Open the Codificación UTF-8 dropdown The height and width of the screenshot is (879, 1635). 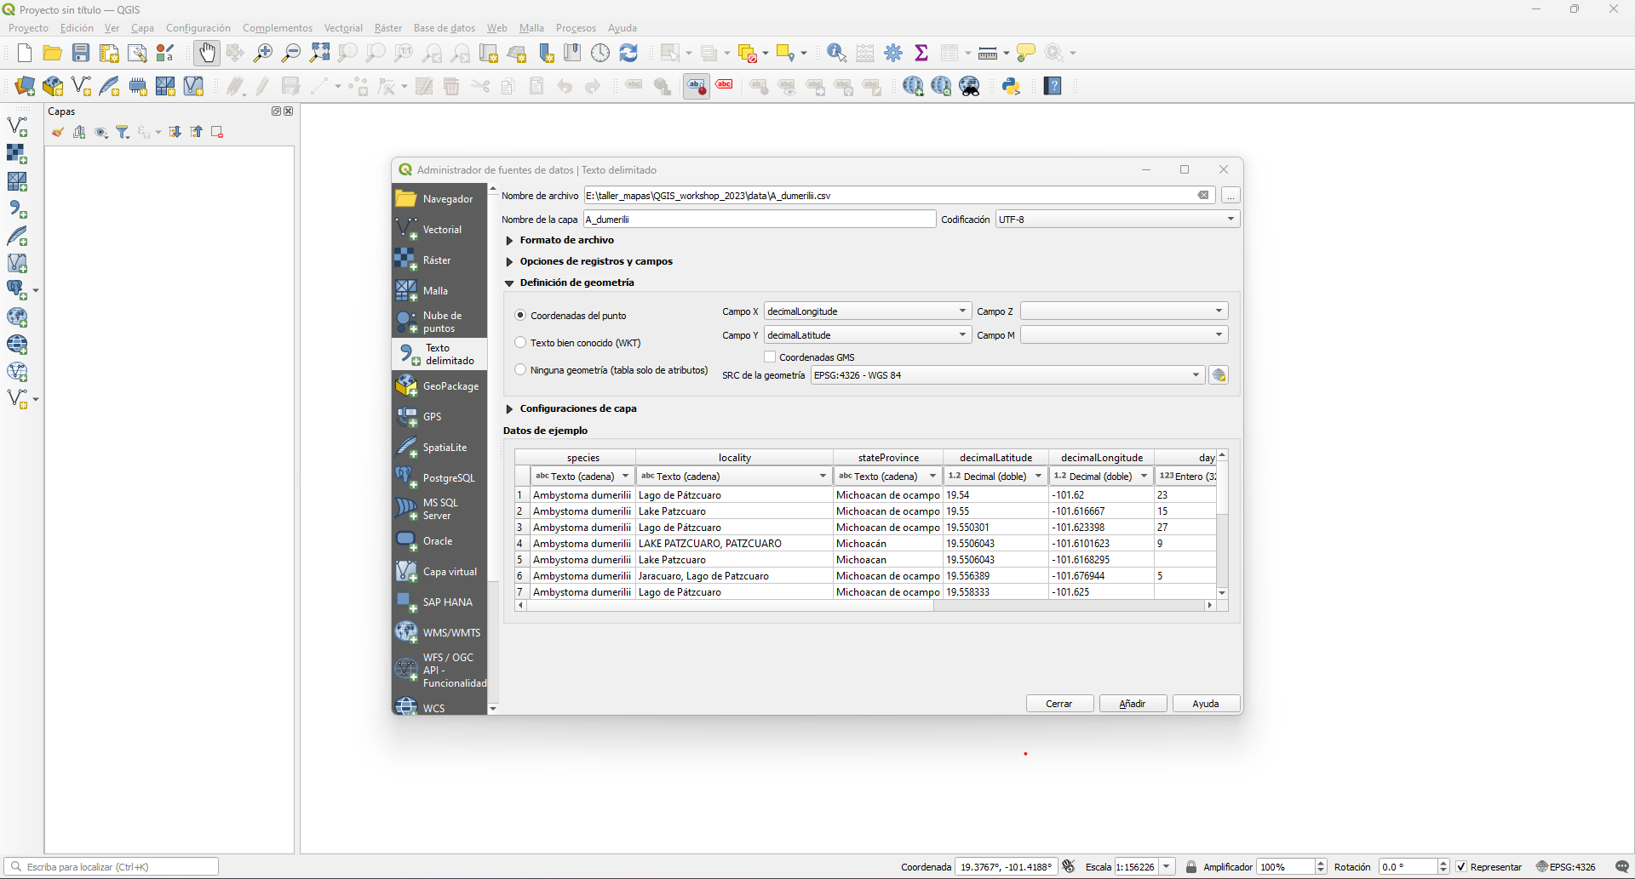[1117, 219]
